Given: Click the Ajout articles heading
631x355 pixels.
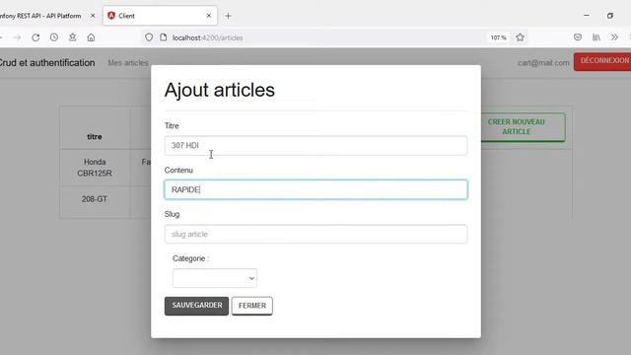Looking at the screenshot, I should (219, 90).
